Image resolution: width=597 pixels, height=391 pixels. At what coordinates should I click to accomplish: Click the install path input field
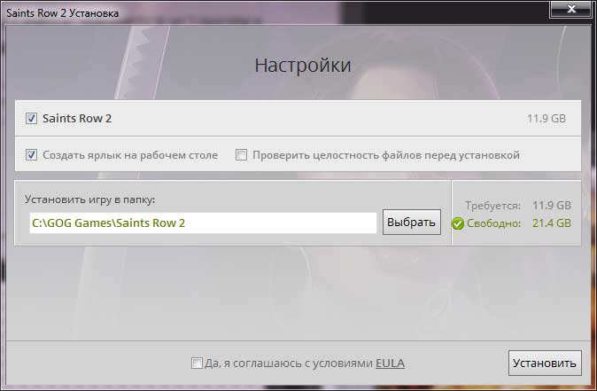(x=203, y=223)
